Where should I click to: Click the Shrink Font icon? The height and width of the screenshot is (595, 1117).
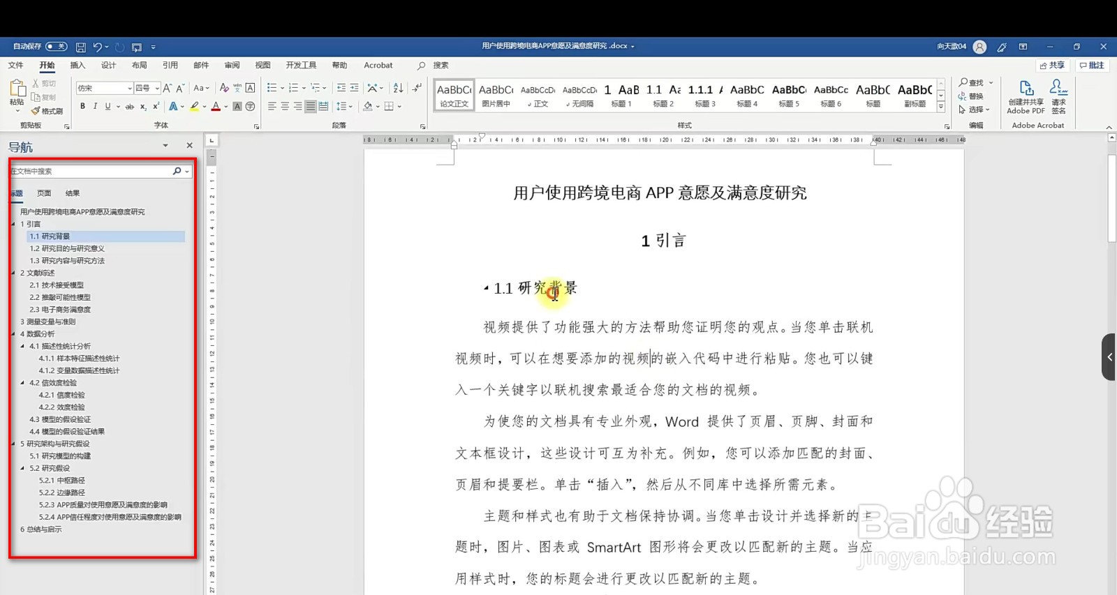click(180, 88)
